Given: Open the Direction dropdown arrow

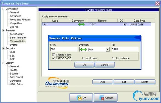Looking at the screenshot, I should [x=108, y=49].
